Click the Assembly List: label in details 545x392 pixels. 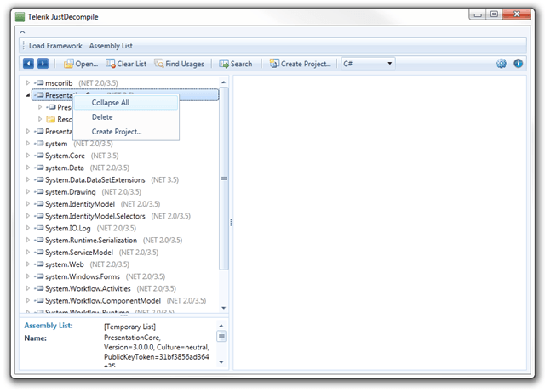coord(49,326)
